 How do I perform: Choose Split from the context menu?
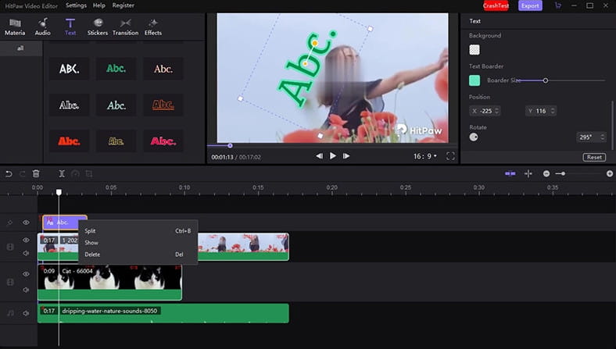click(x=138, y=231)
